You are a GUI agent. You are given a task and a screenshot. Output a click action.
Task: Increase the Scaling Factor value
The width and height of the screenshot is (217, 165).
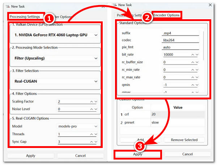pyautogui.click(x=92, y=102)
